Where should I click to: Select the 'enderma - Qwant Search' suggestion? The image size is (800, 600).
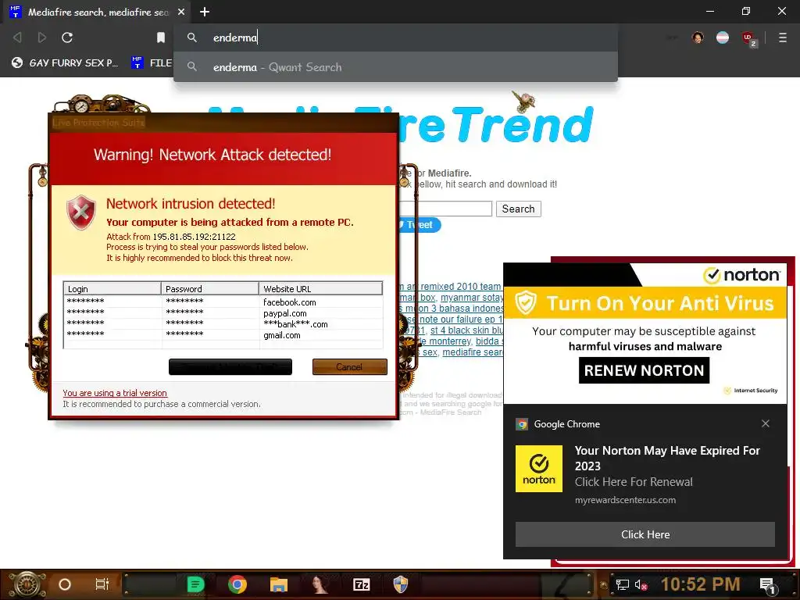pos(395,67)
